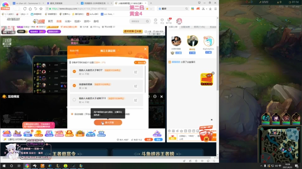Go to Douyu homepage nav item
The image size is (302, 169).
point(50,21)
